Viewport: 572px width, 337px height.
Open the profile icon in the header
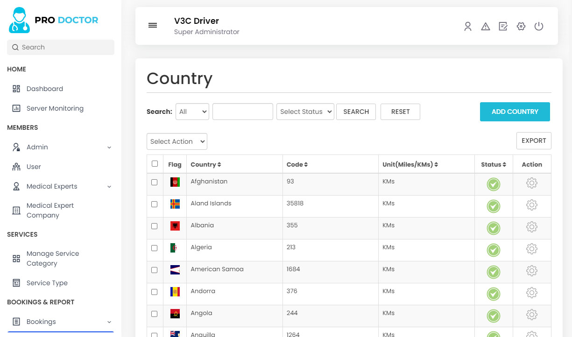[468, 26]
